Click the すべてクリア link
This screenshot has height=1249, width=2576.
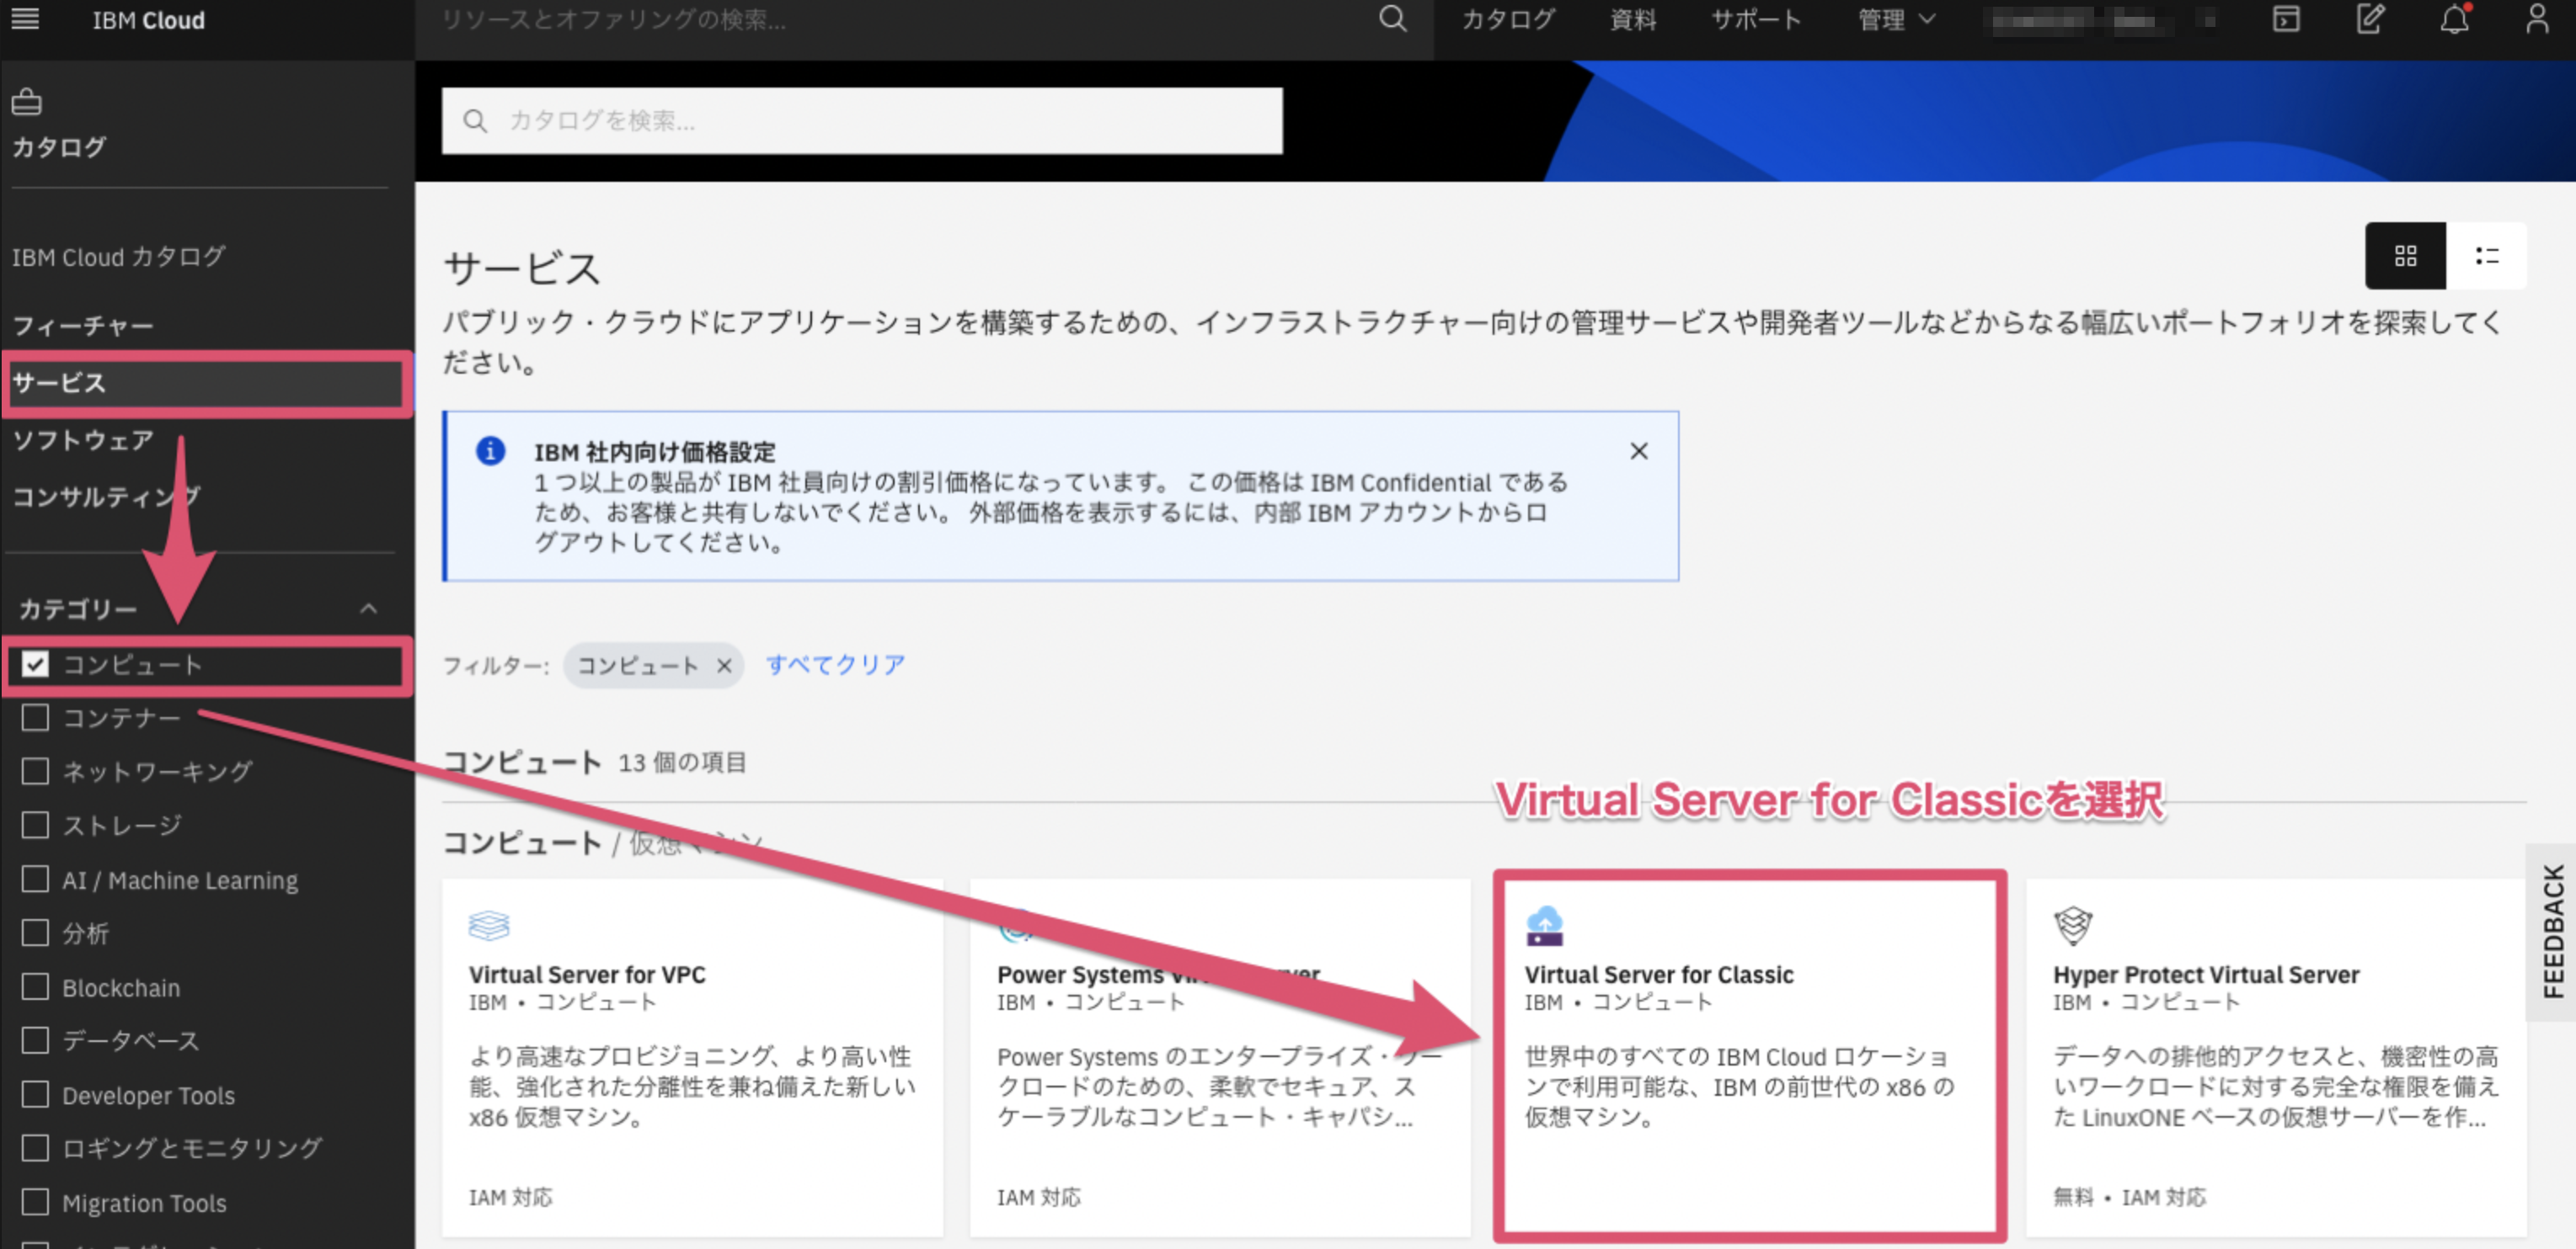pos(835,664)
